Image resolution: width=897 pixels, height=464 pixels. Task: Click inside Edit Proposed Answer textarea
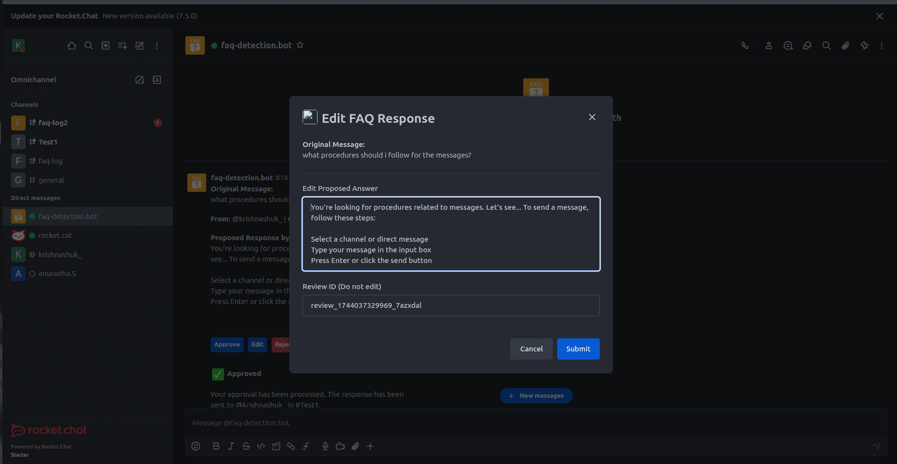451,234
